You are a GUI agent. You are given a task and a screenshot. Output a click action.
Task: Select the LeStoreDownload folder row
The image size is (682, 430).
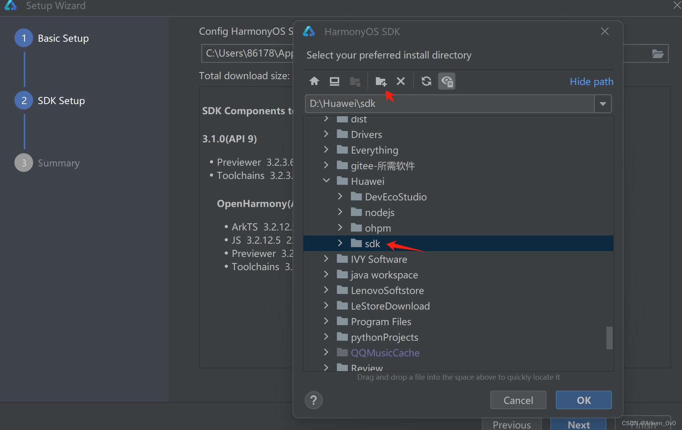tap(458, 306)
